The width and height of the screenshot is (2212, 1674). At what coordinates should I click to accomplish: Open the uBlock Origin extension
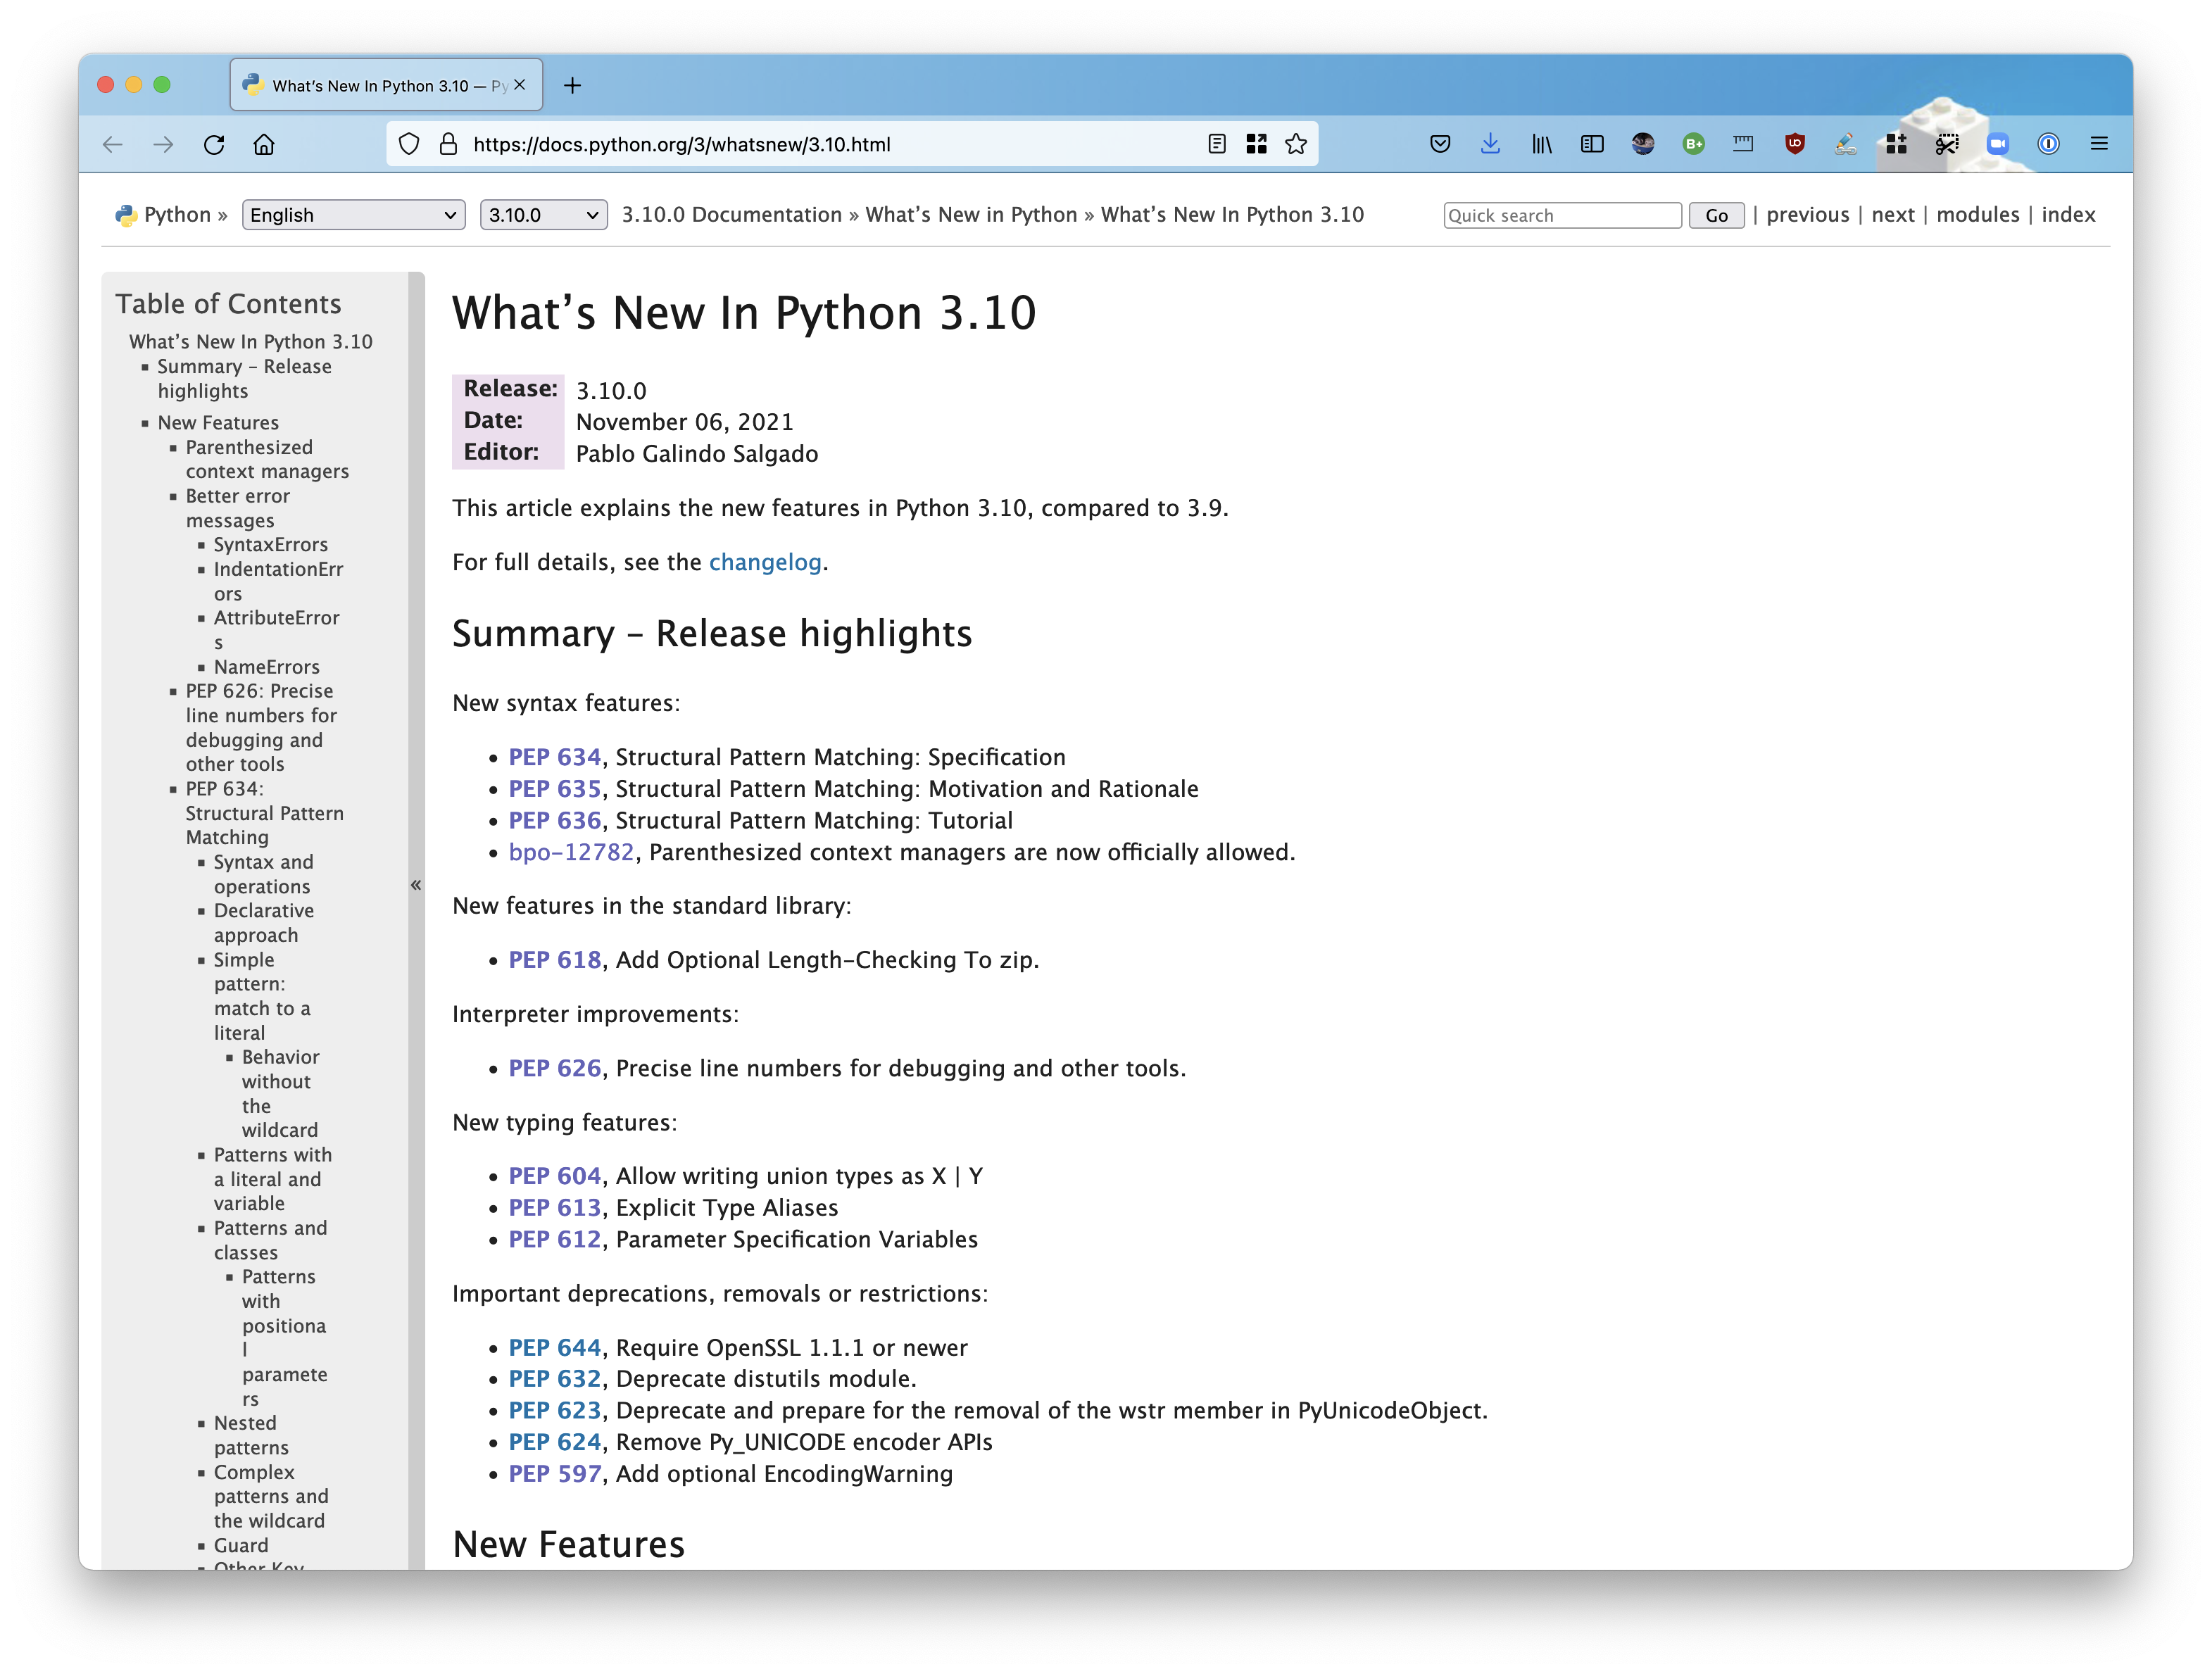click(x=1795, y=143)
